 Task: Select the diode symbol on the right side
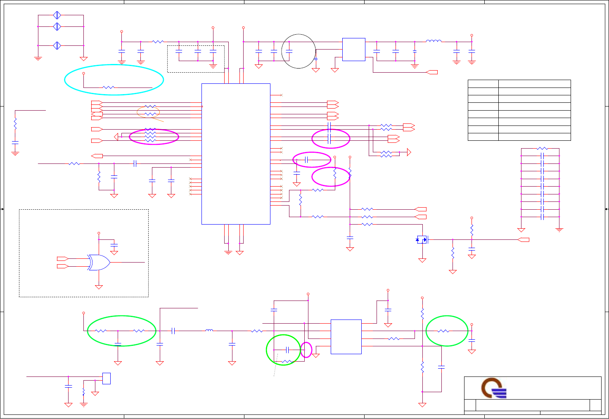tap(422, 239)
